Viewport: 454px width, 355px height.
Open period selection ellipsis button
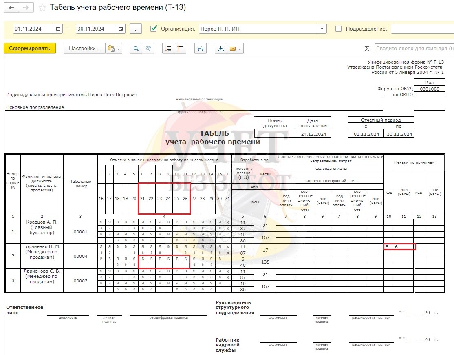pos(135,29)
